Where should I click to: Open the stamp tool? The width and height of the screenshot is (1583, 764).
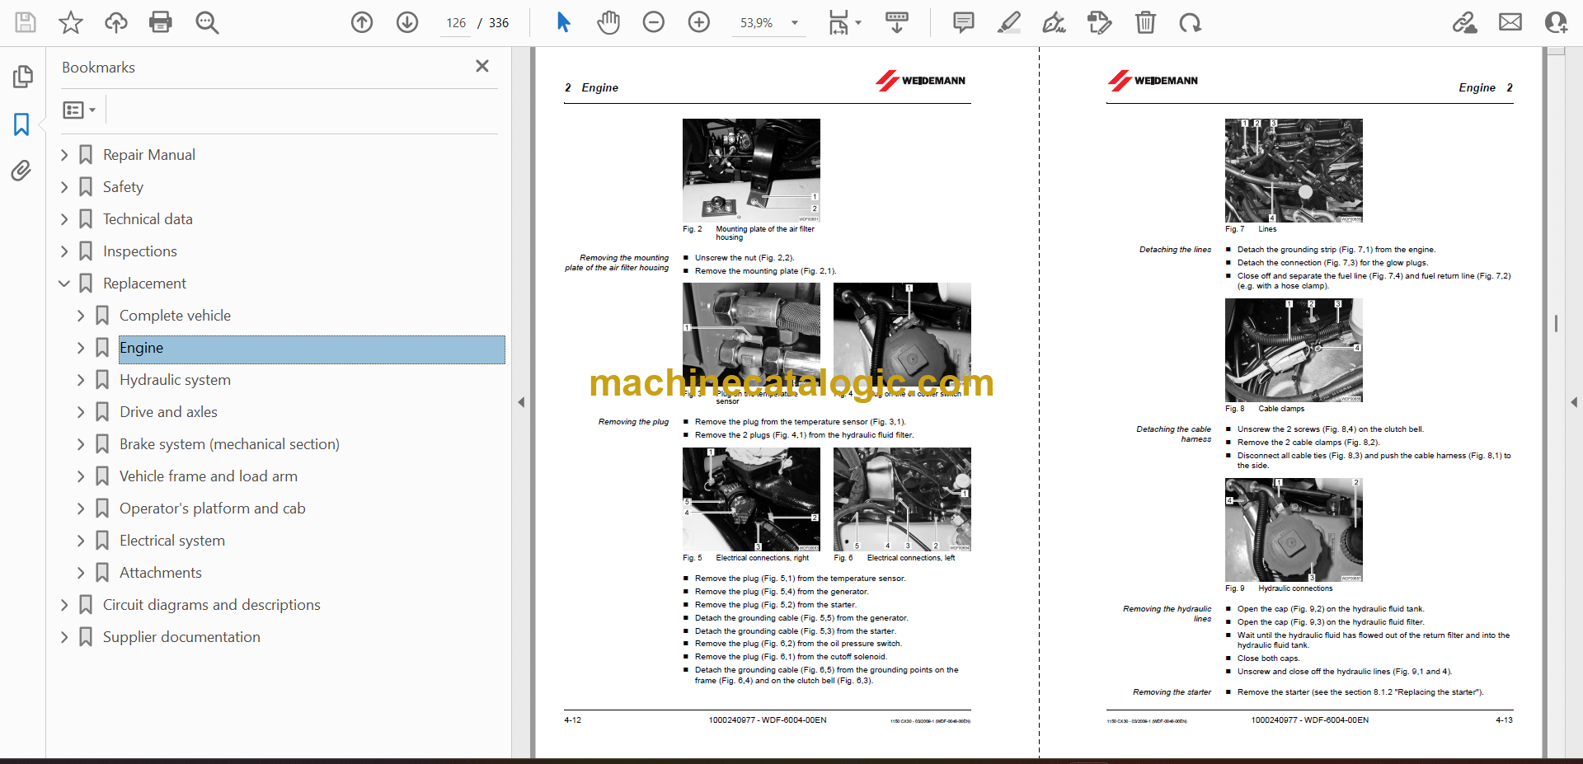click(x=1099, y=22)
